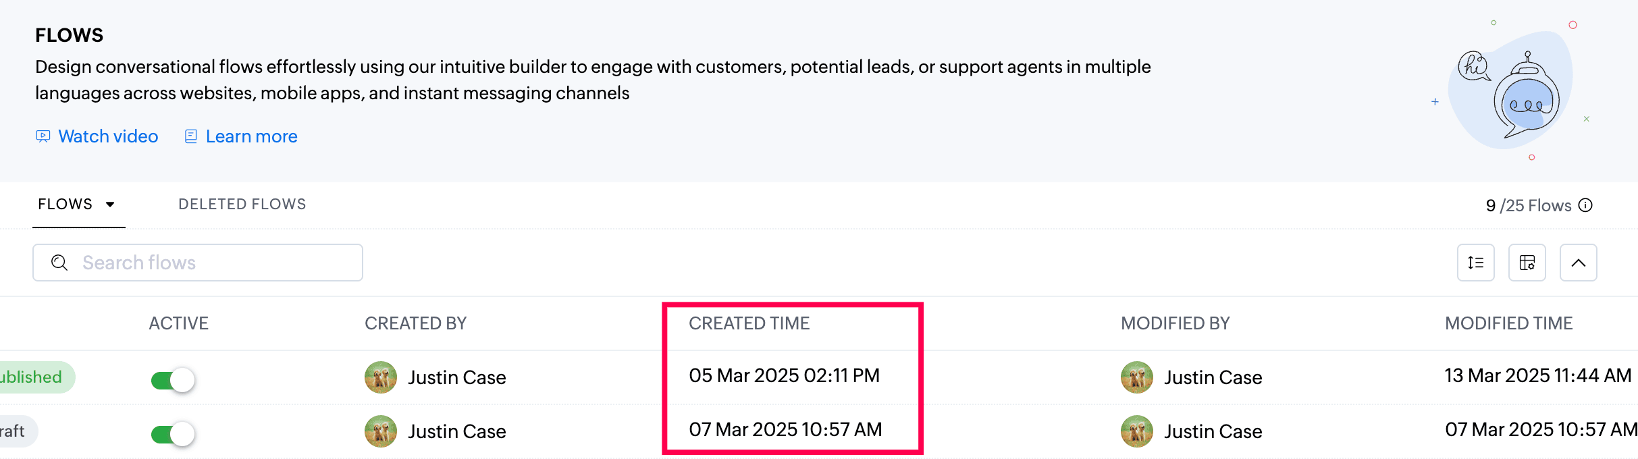Expand the Flows tab dropdown arrow
Viewport: 1638px width, 459px height.
[x=110, y=205]
